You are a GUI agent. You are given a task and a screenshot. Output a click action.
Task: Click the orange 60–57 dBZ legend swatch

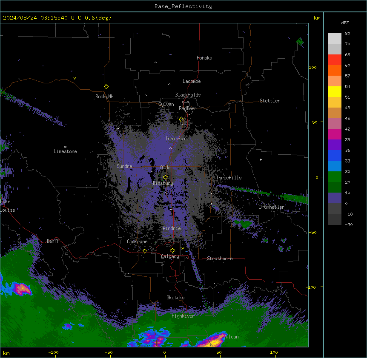click(x=335, y=70)
